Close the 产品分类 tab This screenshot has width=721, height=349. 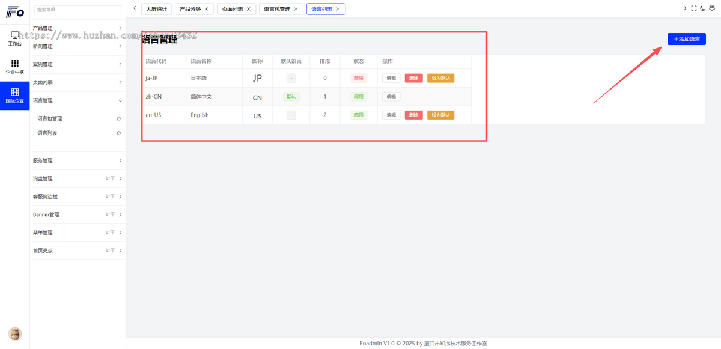point(207,9)
